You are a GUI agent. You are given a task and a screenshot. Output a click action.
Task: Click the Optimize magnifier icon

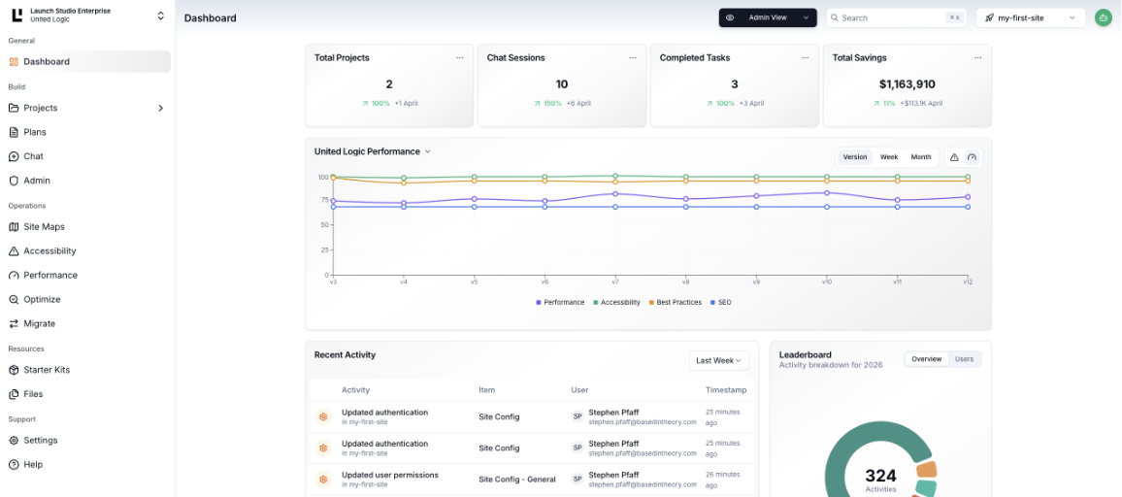coord(14,299)
